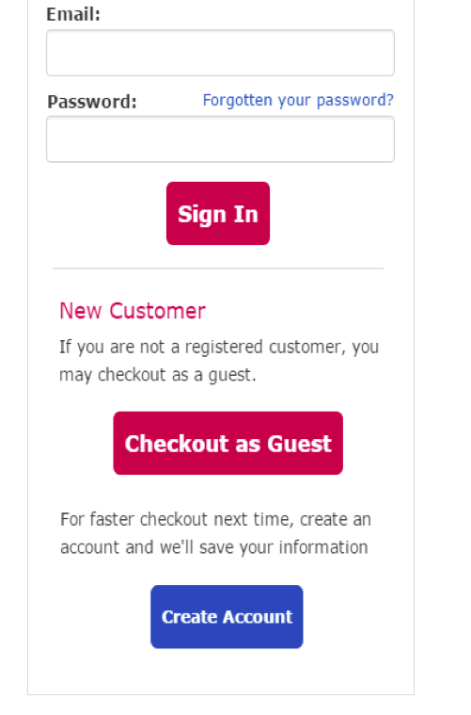This screenshot has height=715, width=471.
Task: Place cursor in the box under Password
Action: [220, 139]
